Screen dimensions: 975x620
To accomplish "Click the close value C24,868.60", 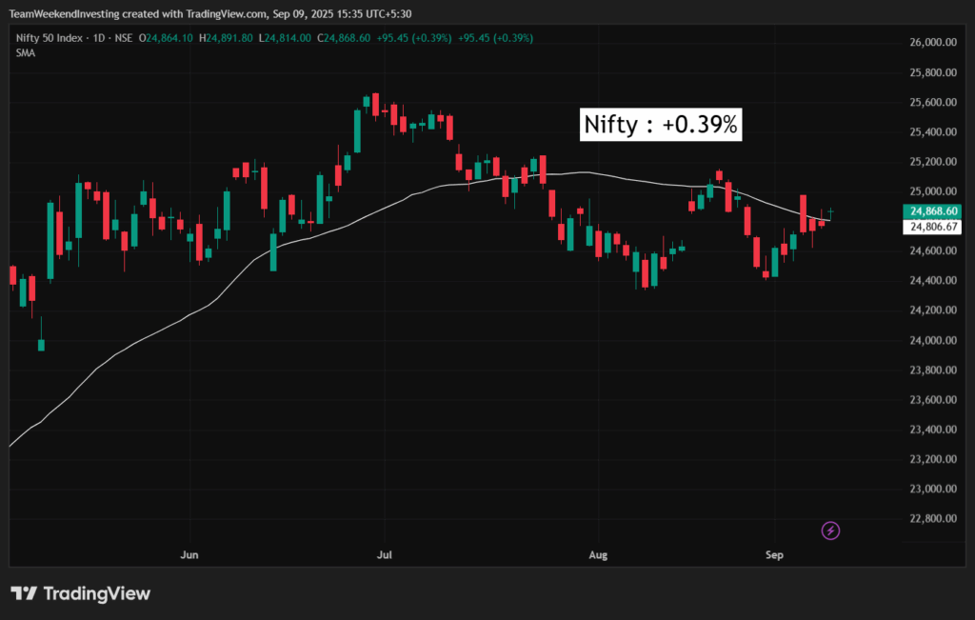I will pyautogui.click(x=343, y=38).
